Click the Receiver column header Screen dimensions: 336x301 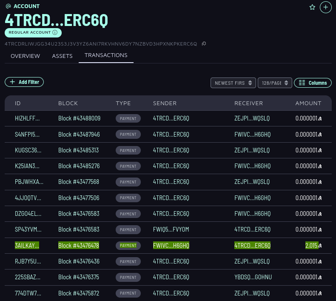click(x=248, y=103)
